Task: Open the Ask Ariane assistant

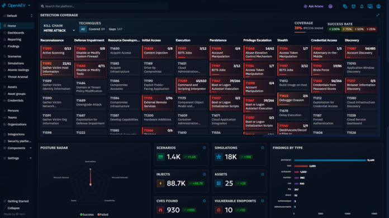Action: (314, 7)
